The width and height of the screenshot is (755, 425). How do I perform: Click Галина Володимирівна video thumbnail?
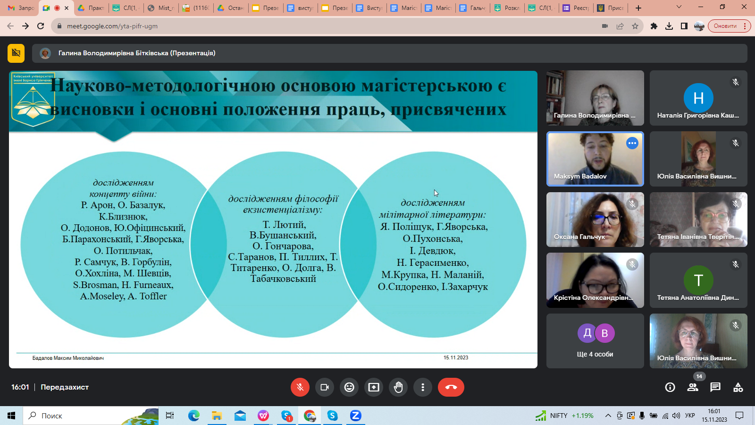[x=595, y=98]
